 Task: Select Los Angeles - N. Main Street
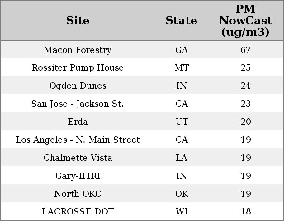pyautogui.click(x=78, y=140)
